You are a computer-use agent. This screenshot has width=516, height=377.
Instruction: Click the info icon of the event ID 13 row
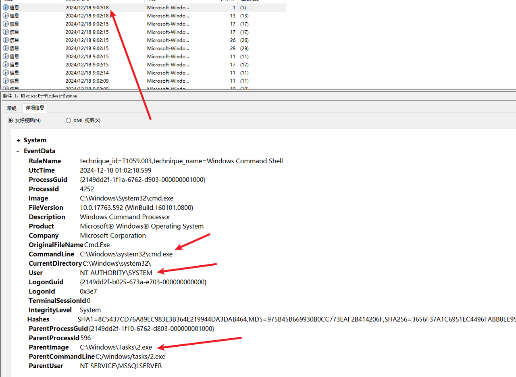click(6, 16)
